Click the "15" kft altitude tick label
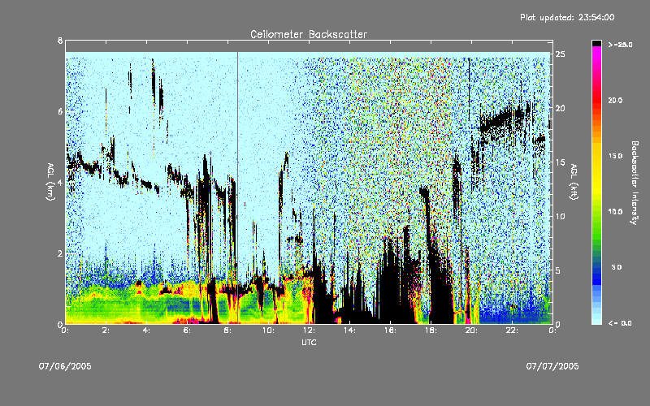 pos(560,162)
